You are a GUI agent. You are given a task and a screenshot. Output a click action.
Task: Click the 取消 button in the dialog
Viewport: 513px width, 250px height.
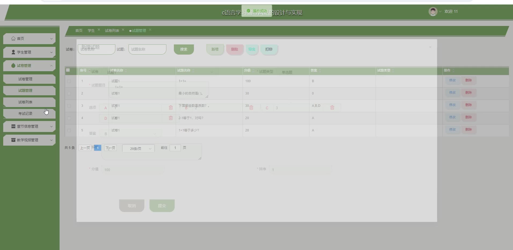[x=132, y=206]
